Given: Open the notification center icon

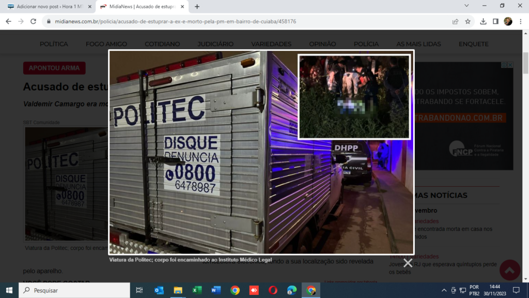Looking at the screenshot, I should pyautogui.click(x=516, y=290).
